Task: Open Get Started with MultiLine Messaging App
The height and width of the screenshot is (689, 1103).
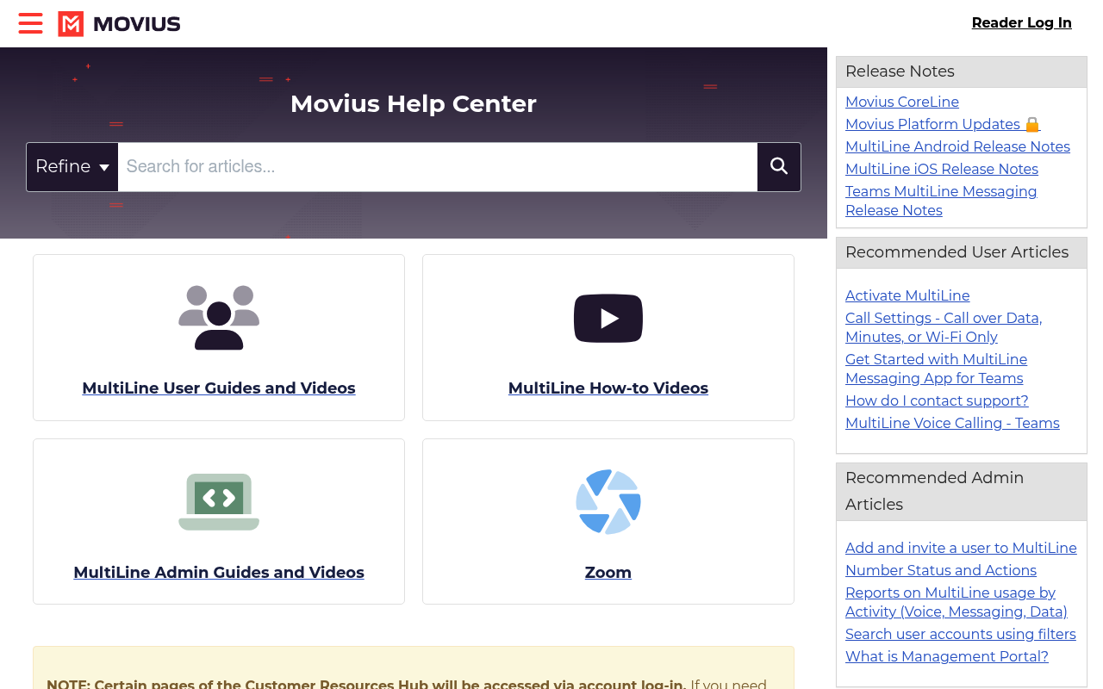Action: point(937,369)
